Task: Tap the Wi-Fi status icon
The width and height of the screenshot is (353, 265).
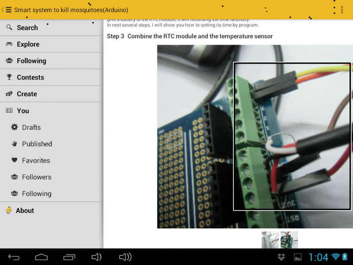Action: 336,257
